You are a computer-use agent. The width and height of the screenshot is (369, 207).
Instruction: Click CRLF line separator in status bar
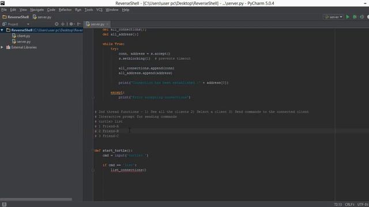pos(349,205)
